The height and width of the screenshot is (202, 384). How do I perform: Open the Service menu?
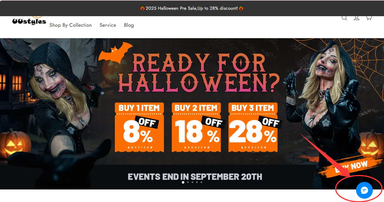[108, 25]
